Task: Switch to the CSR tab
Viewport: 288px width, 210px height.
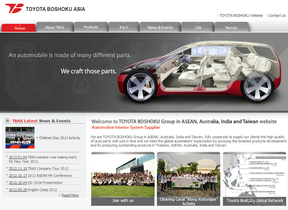Action: pos(198,27)
